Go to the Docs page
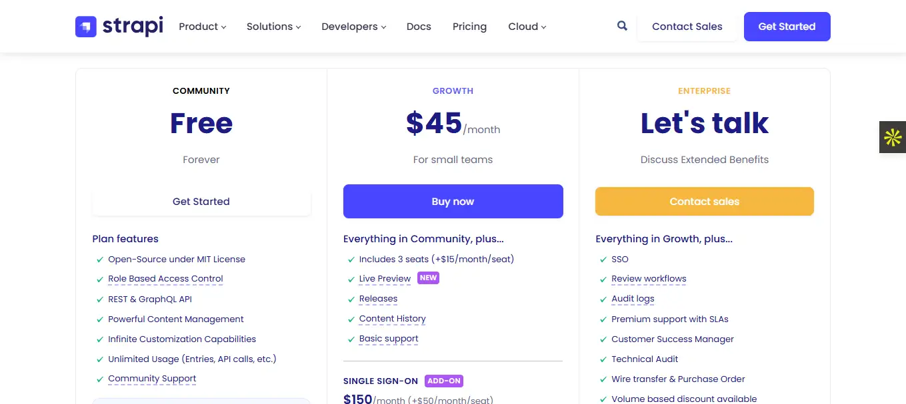Image resolution: width=906 pixels, height=404 pixels. pyautogui.click(x=419, y=27)
